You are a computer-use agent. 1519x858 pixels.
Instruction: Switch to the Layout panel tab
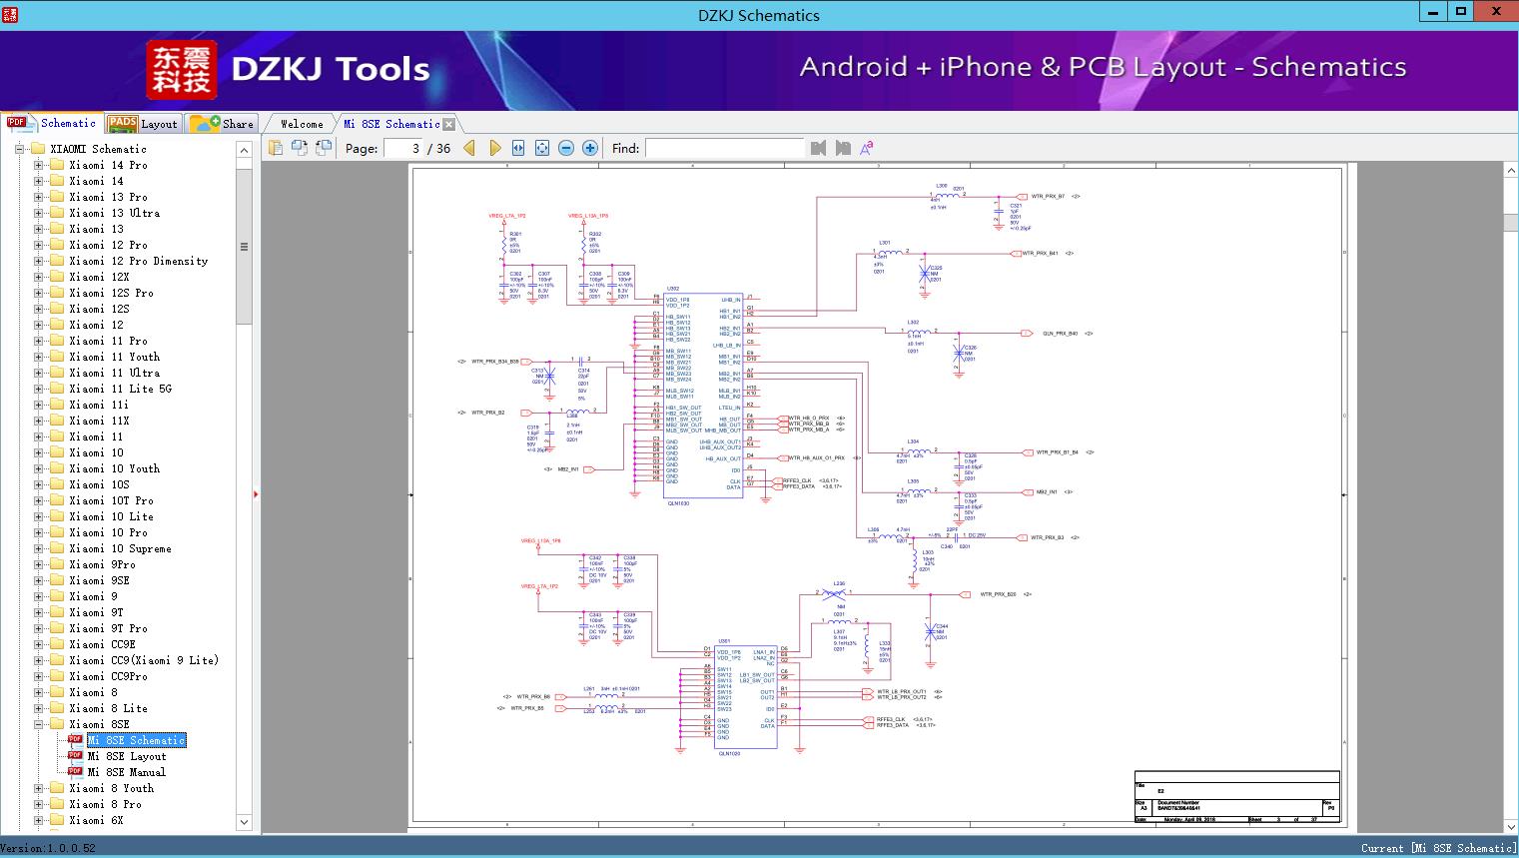(143, 124)
